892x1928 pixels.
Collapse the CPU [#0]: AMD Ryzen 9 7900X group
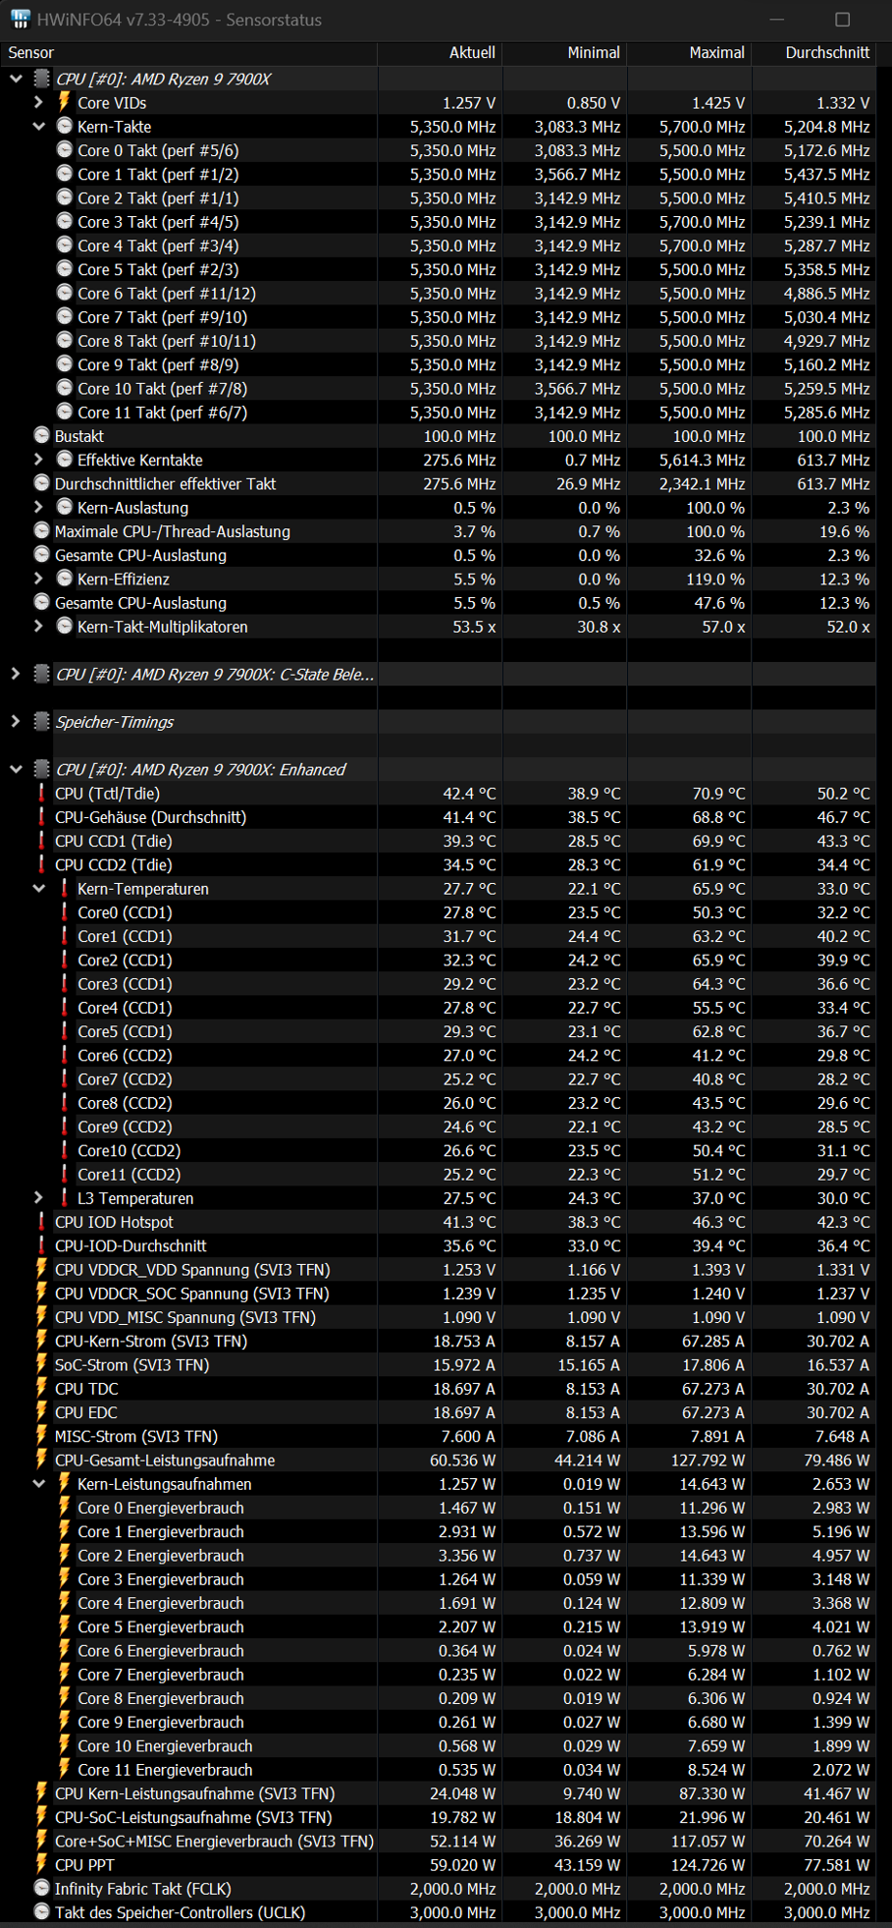(x=16, y=79)
